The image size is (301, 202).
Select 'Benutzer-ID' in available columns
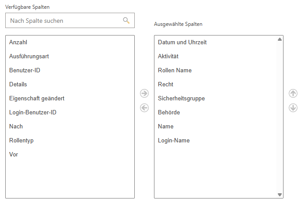coord(24,71)
